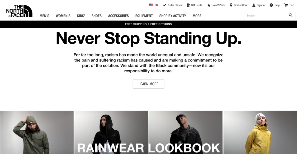
Task: Click Join VIPeak star icon
Action: coord(209,5)
